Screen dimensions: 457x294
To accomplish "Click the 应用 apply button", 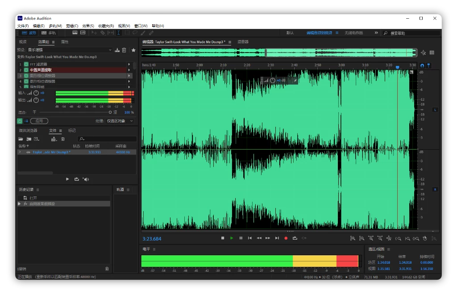I will (39, 121).
